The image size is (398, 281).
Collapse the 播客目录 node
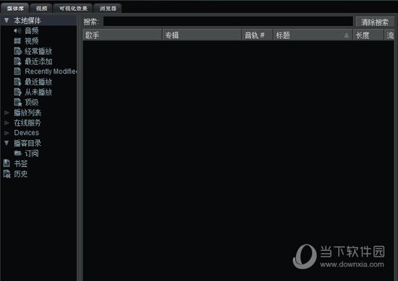[7, 143]
